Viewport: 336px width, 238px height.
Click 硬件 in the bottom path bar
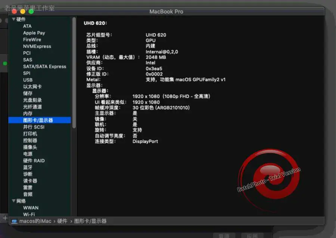click(x=62, y=221)
